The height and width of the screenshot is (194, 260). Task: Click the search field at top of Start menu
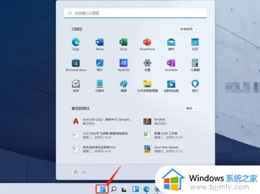tap(135, 13)
